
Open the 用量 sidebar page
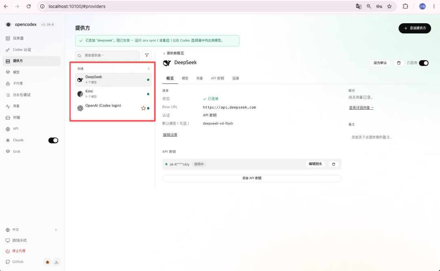click(31, 106)
